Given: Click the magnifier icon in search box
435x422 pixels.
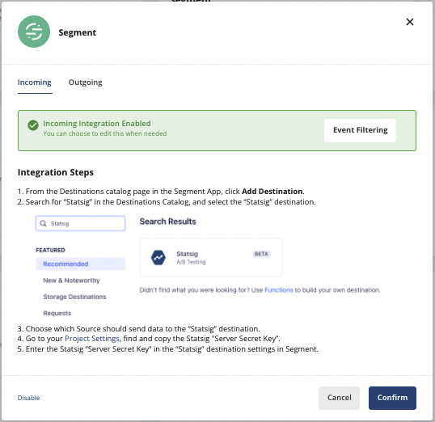Looking at the screenshot, I should [x=44, y=223].
